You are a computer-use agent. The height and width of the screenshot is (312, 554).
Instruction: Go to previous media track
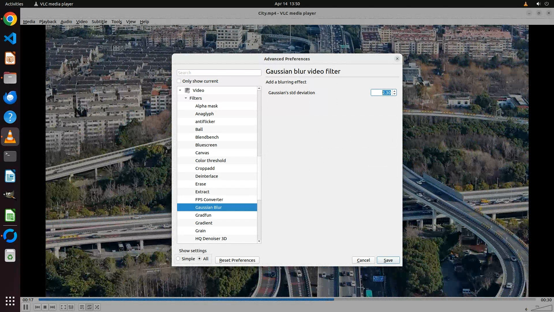pos(37,307)
